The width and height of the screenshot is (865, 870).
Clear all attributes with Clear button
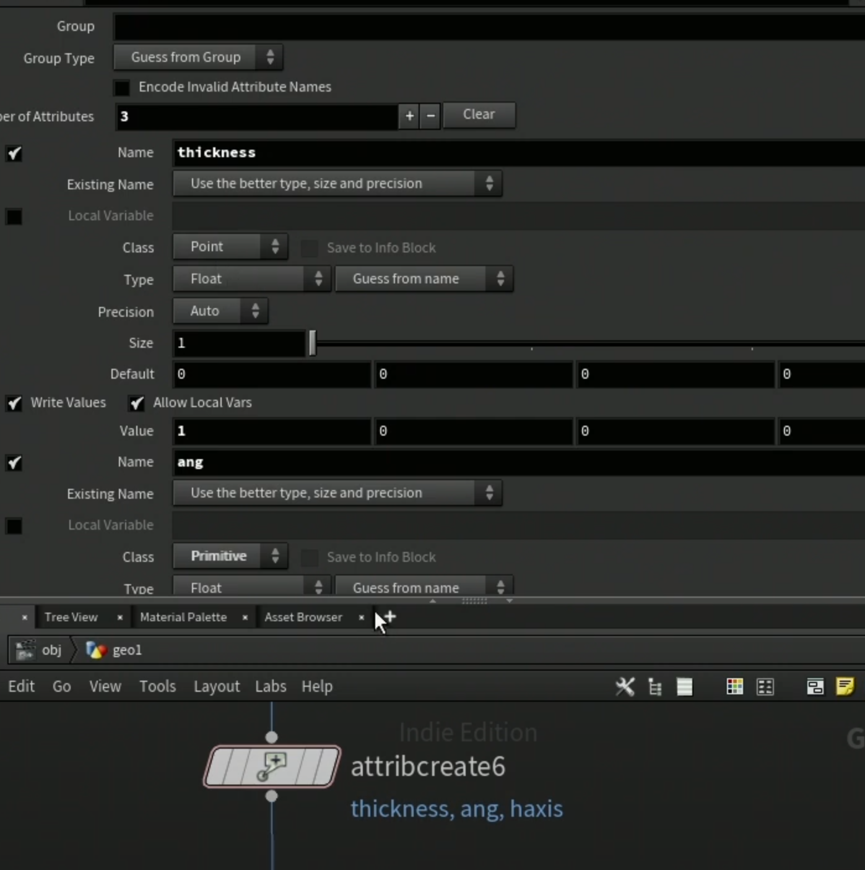click(x=479, y=114)
